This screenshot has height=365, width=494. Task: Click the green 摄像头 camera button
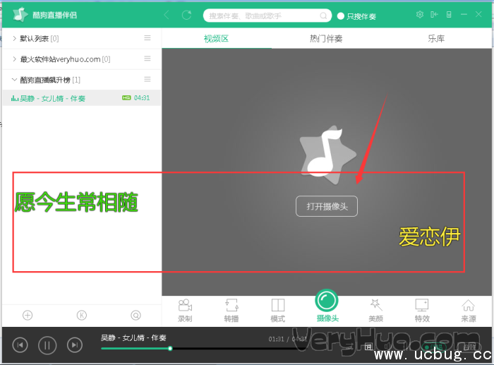(x=326, y=301)
